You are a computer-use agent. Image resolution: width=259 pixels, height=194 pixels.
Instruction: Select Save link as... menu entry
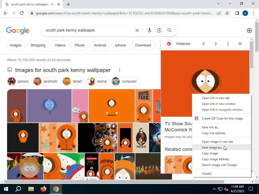point(222,127)
